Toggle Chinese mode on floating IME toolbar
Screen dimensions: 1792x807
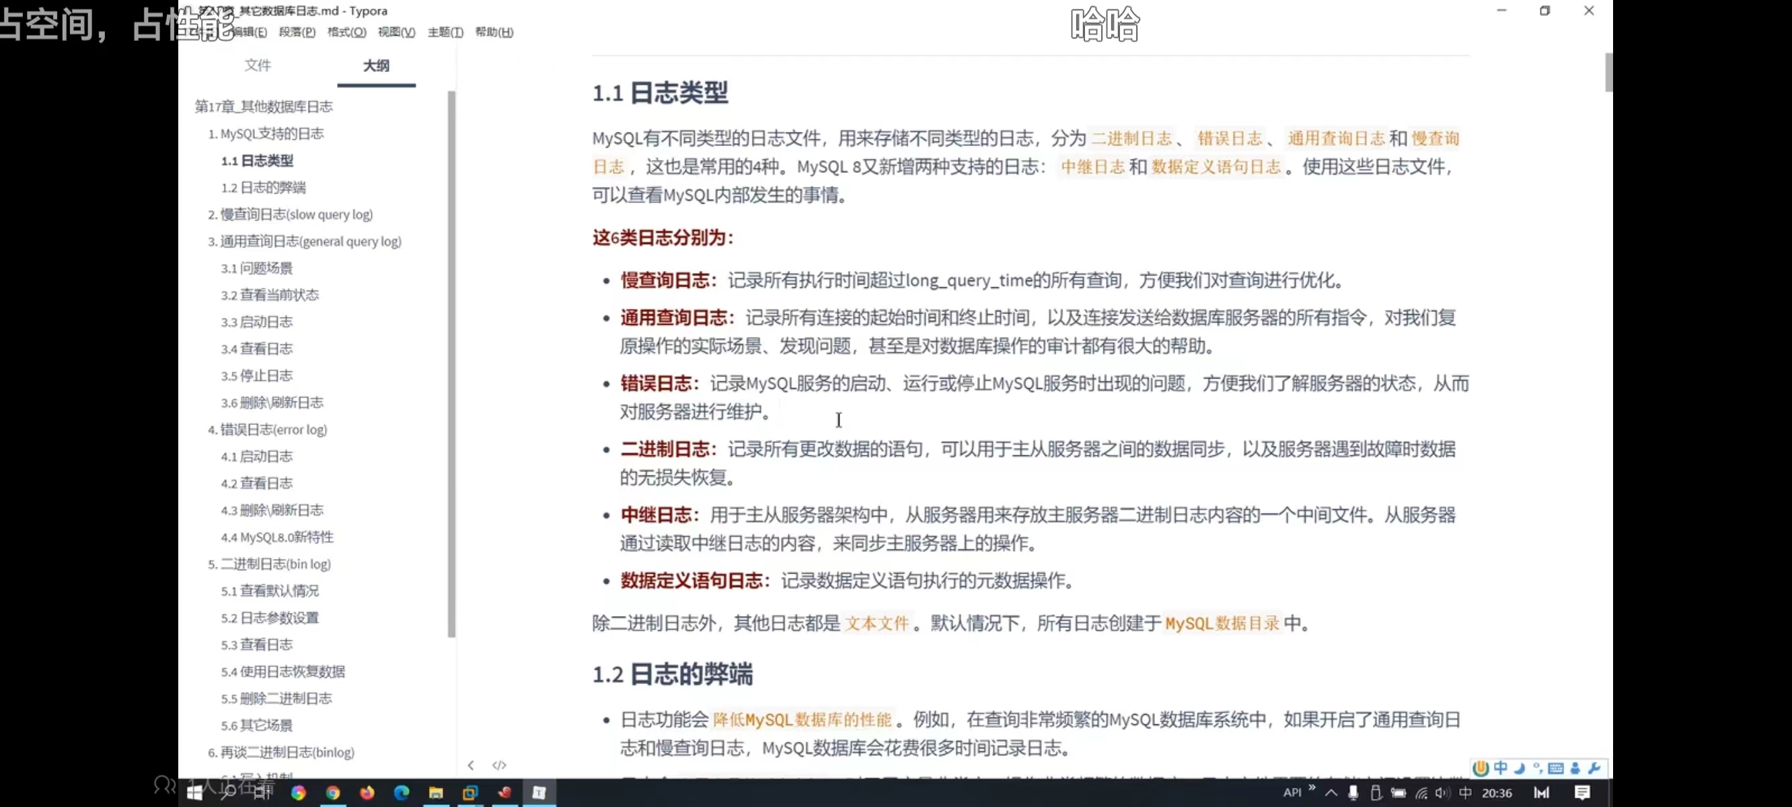coord(1501,767)
